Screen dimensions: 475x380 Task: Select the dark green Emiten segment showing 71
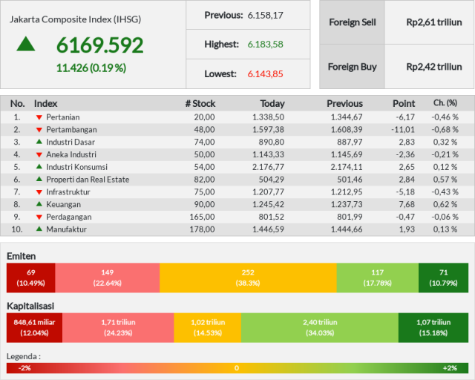444,278
